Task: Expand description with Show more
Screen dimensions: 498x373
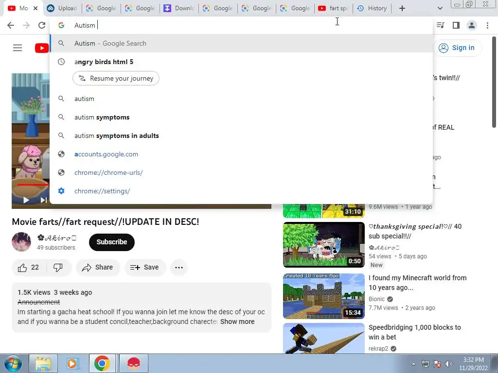Action: pyautogui.click(x=237, y=322)
